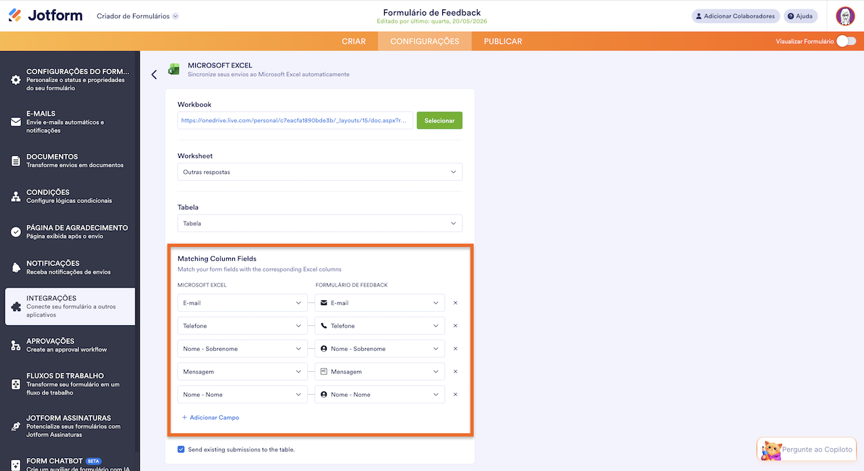This screenshot has width=864, height=471.
Task: Open Documentos sidebar section
Action: tap(70, 161)
